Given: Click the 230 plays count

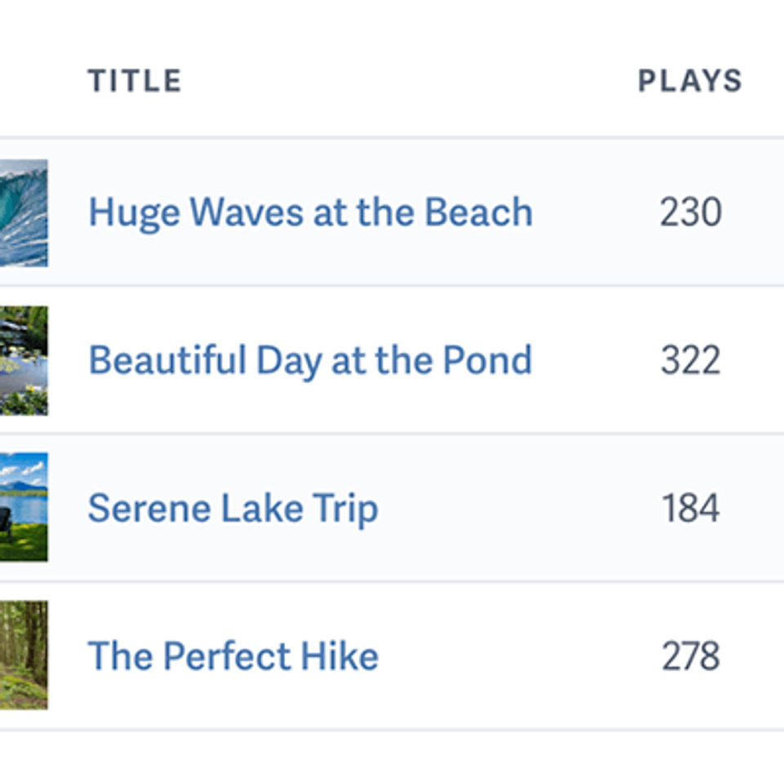Looking at the screenshot, I should coord(690,213).
